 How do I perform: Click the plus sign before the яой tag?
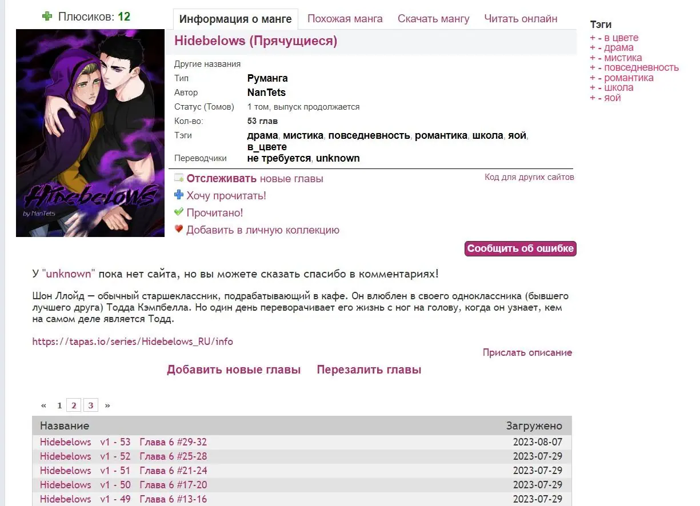593,98
